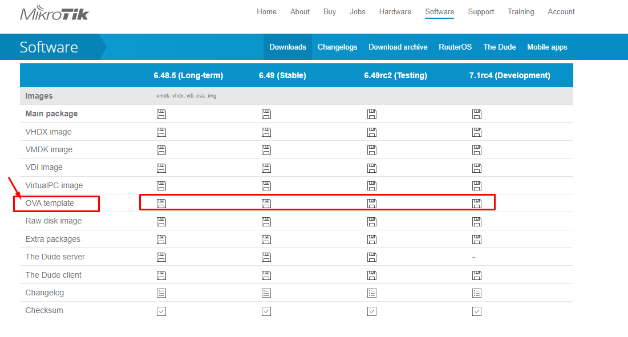Switch to The Dude tab
628x337 pixels.
tap(500, 47)
